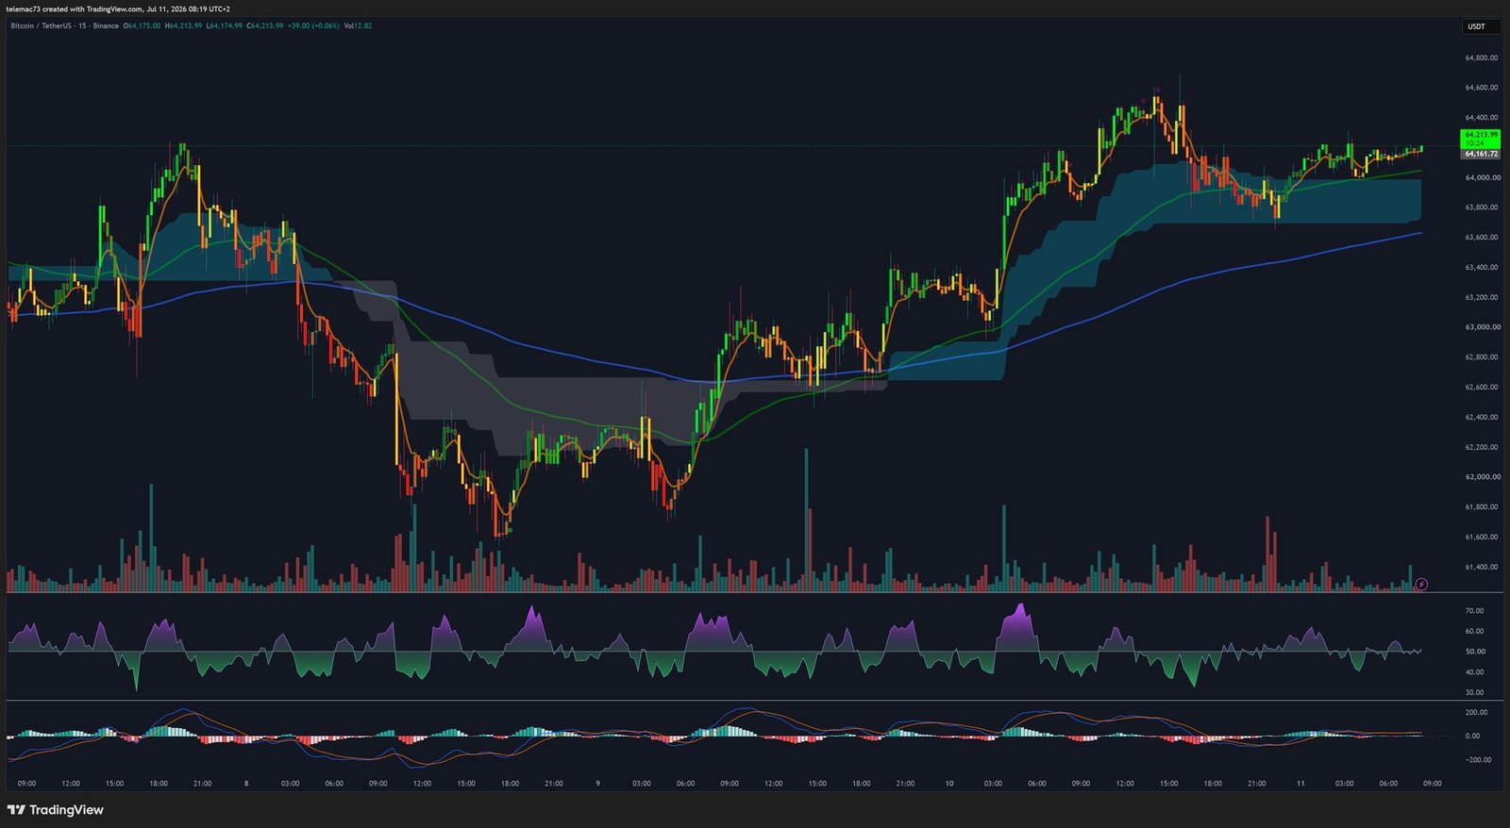Click the Low value L64,174.99

coord(224,25)
